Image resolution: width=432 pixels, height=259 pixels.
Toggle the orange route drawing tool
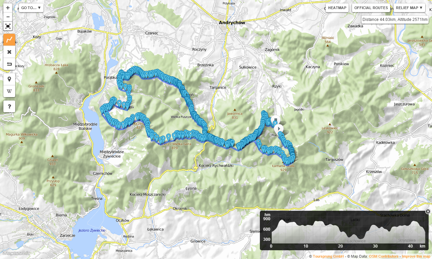pos(9,40)
